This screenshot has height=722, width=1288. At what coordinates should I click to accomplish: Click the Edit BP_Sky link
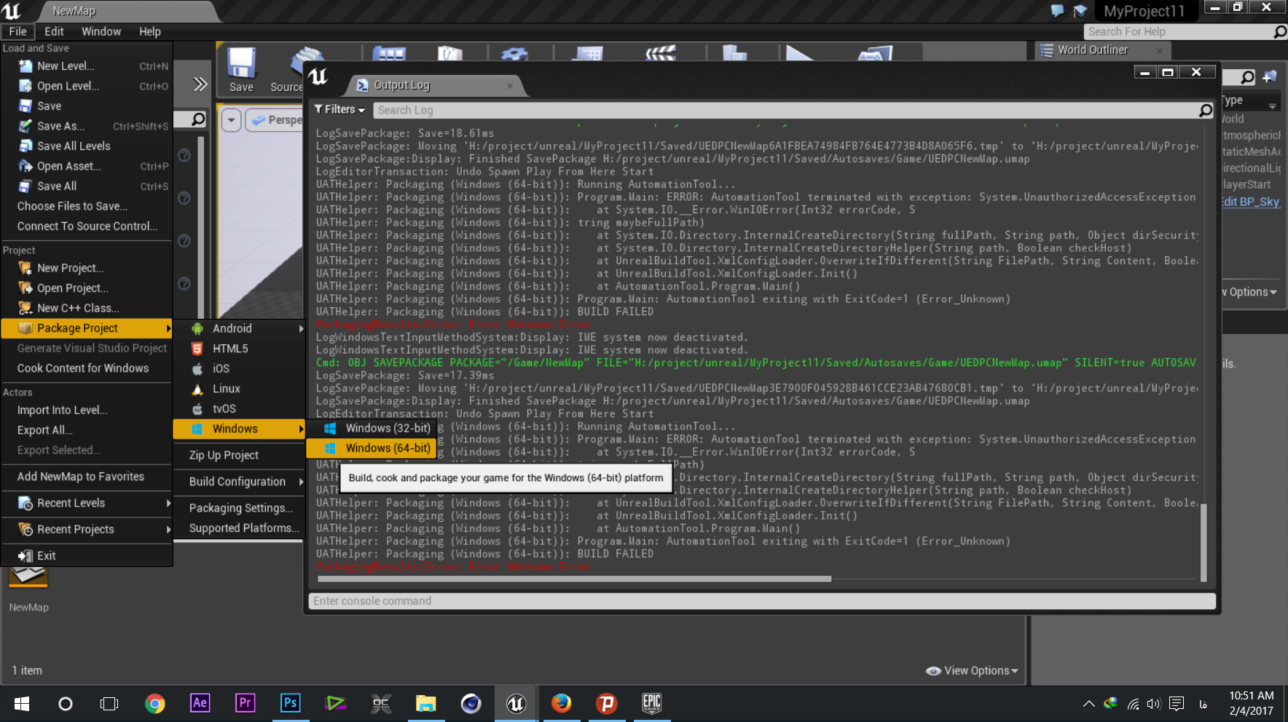point(1251,202)
